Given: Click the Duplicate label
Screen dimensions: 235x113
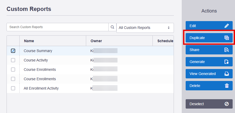Looking at the screenshot, I should click(197, 38).
